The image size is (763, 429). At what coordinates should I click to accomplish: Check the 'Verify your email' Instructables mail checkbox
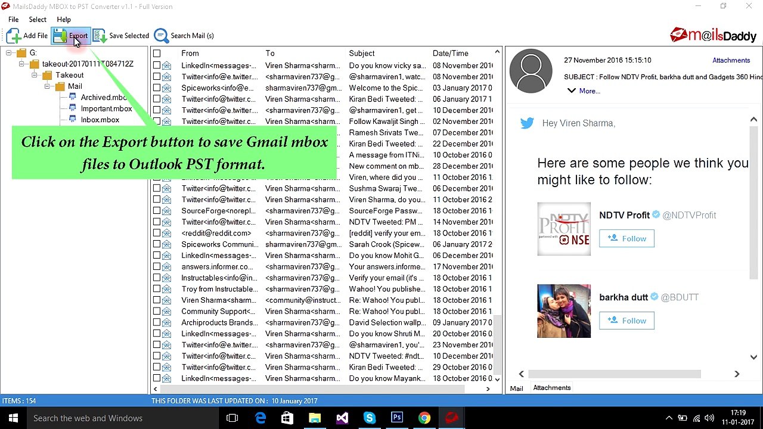click(x=157, y=278)
